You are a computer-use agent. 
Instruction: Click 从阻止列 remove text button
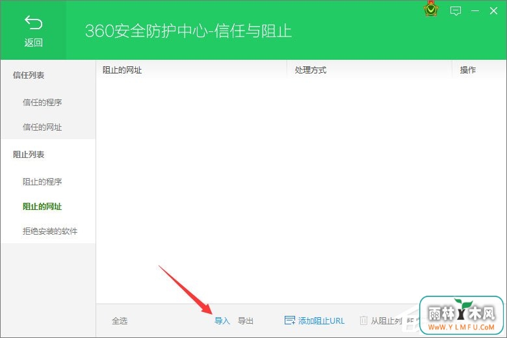[386, 321]
